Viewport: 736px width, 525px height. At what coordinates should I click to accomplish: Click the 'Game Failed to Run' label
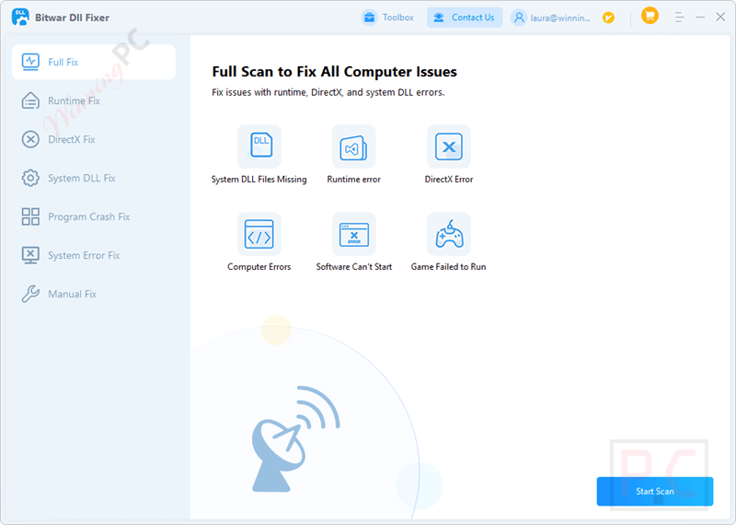point(448,266)
